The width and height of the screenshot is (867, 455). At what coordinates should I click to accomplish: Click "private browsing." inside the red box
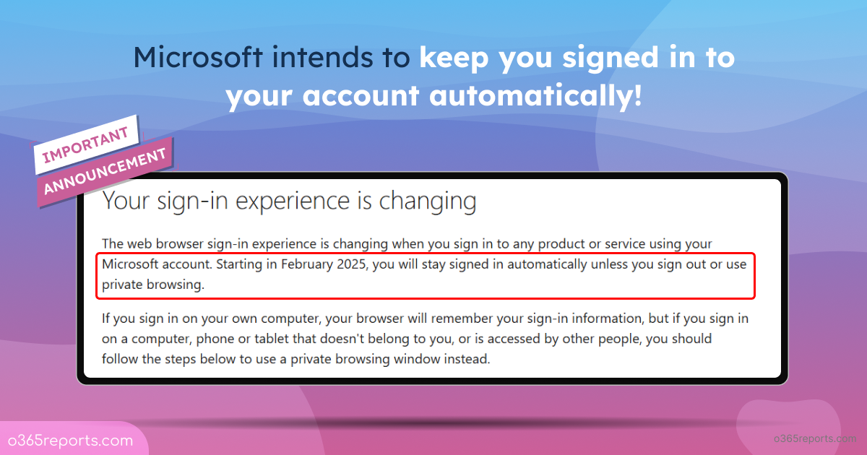pyautogui.click(x=153, y=285)
